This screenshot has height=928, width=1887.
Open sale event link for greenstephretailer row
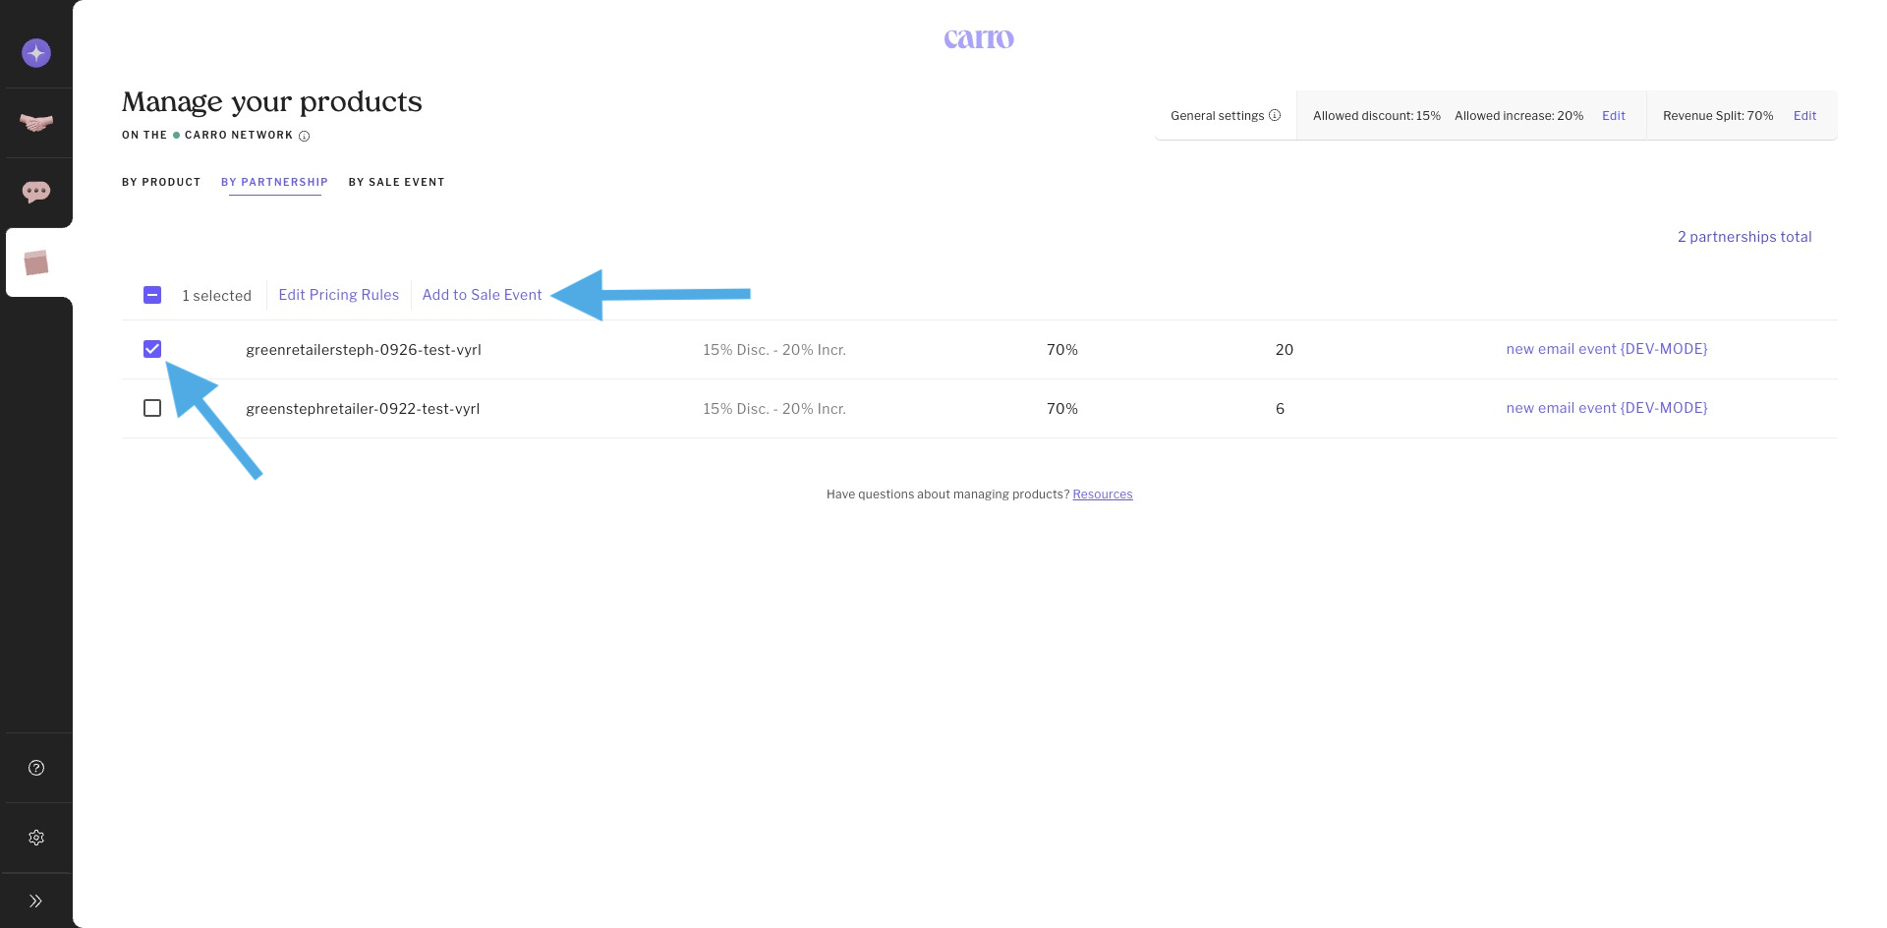point(1607,408)
